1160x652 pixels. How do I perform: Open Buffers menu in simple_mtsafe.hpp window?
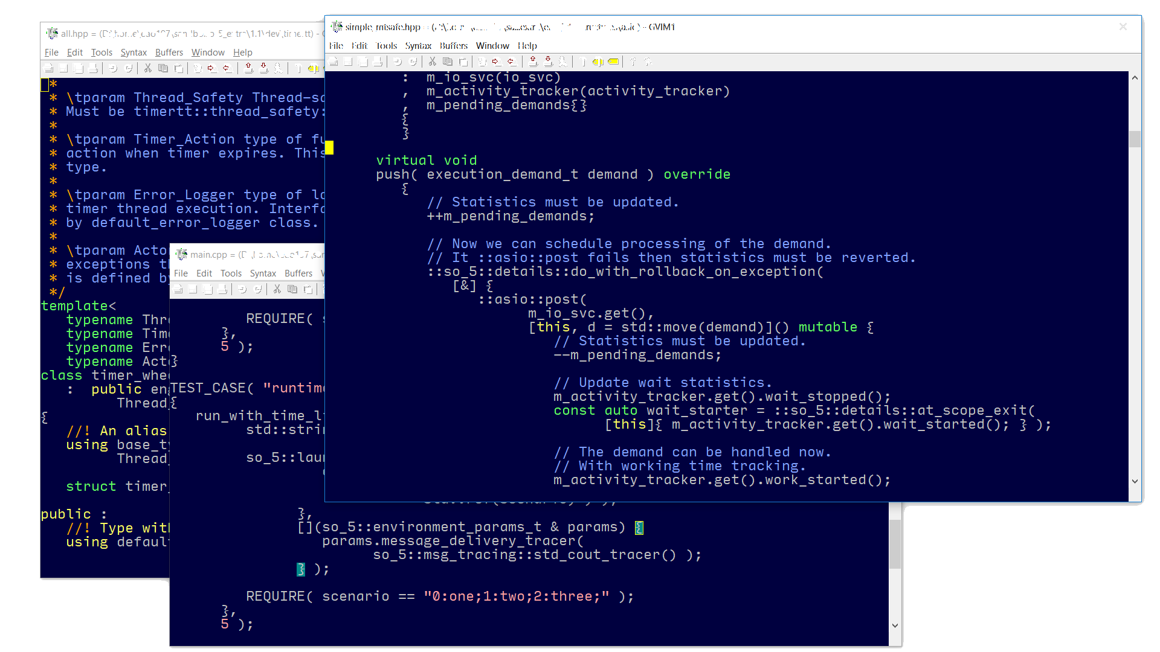(x=454, y=46)
